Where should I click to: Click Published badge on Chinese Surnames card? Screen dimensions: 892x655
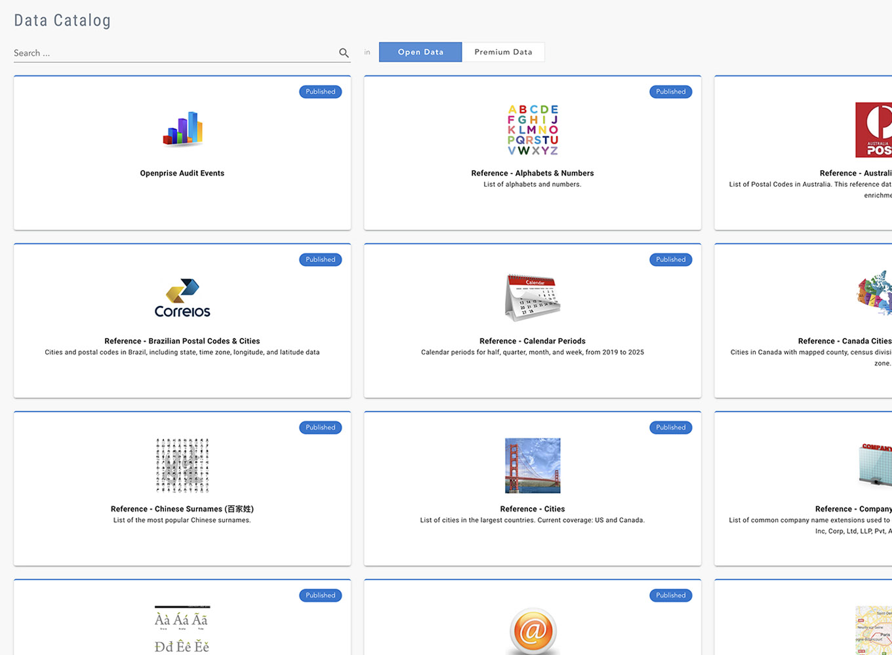point(320,427)
